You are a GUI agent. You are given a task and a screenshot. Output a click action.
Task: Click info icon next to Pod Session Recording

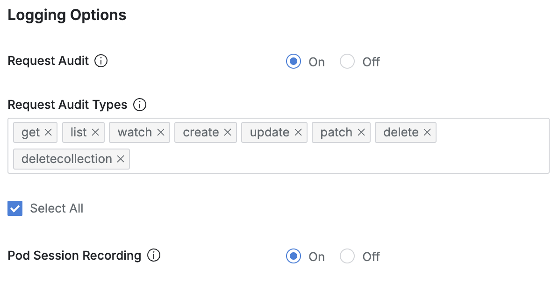(x=154, y=256)
